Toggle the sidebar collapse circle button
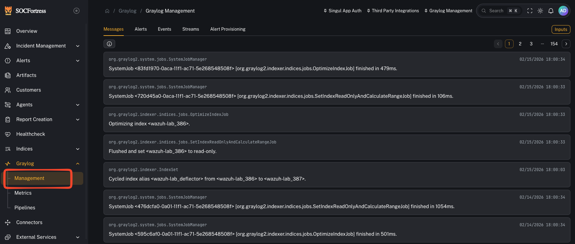 point(76,11)
